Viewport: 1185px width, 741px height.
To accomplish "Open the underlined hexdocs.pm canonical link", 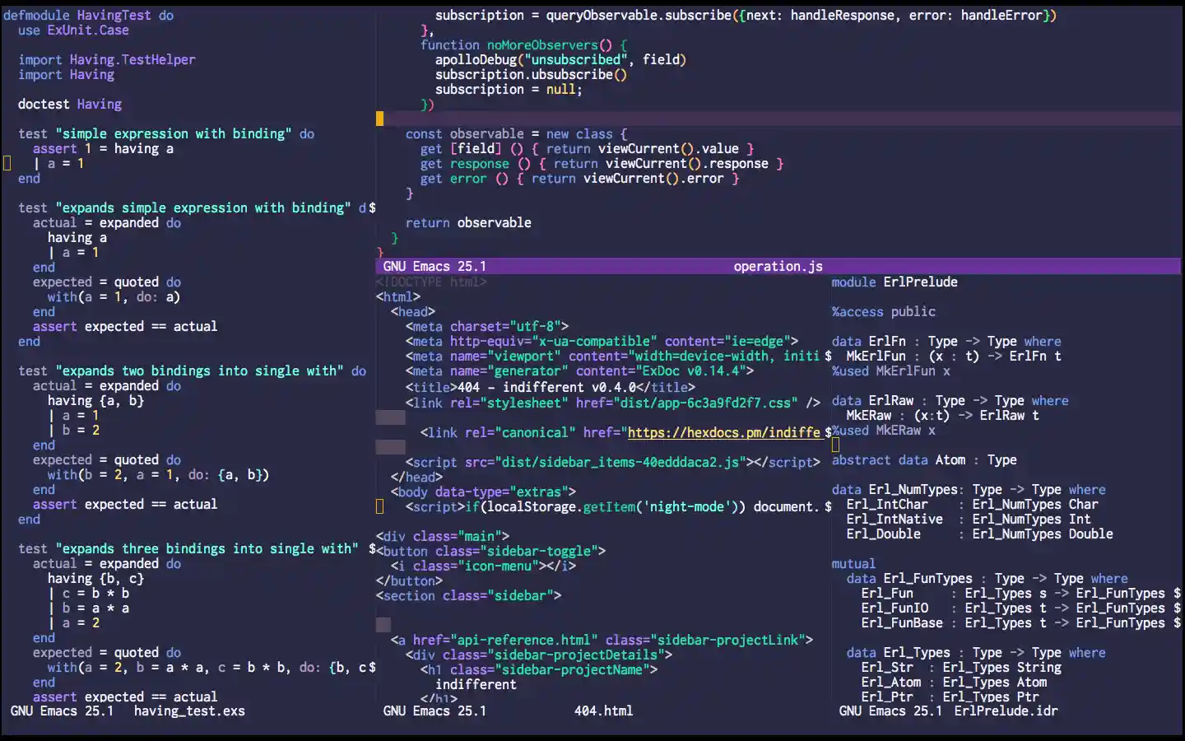I will (x=724, y=432).
